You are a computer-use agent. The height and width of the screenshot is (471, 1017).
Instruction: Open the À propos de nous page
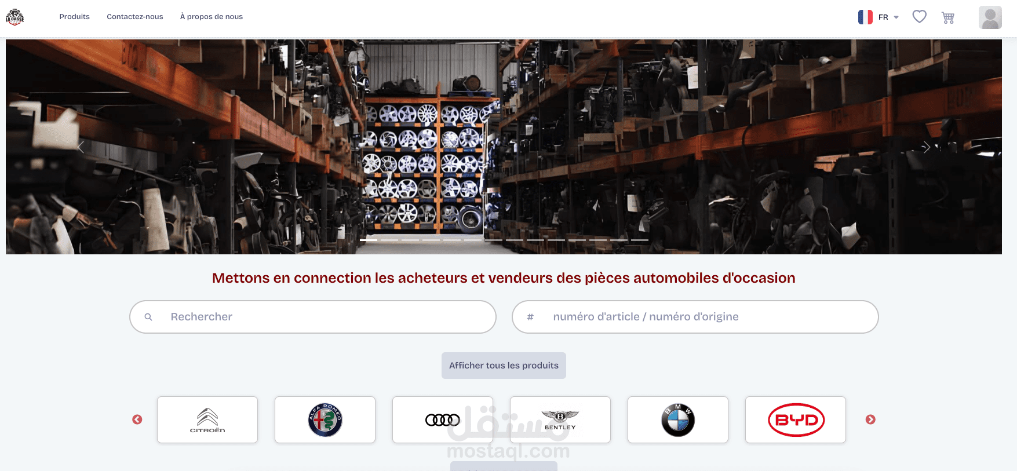(x=212, y=17)
